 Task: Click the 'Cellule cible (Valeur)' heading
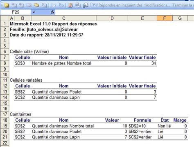point(29,51)
